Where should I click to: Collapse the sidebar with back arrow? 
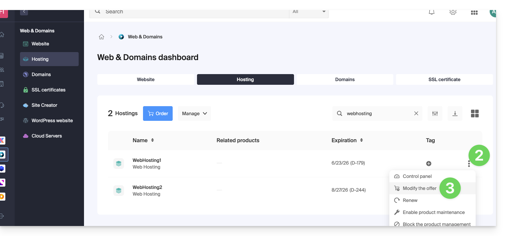pyautogui.click(x=24, y=12)
